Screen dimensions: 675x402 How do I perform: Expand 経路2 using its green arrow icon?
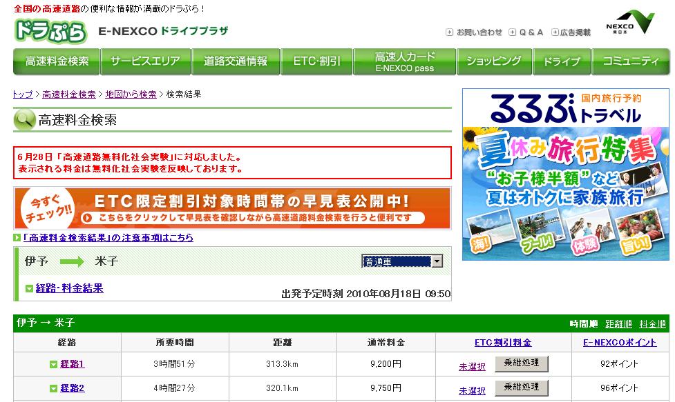pos(53,389)
